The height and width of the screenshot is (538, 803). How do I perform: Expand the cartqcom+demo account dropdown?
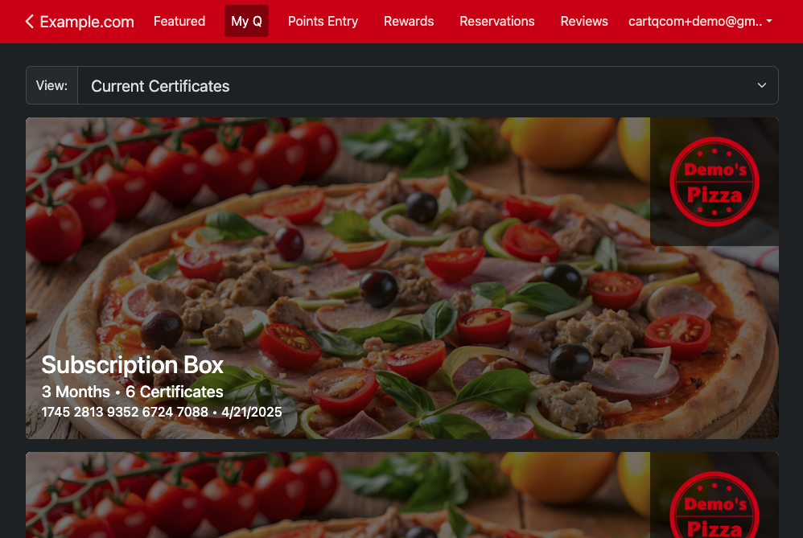700,22
